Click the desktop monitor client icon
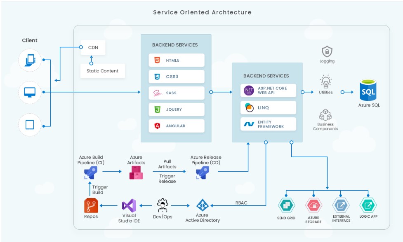Image resolution: width=403 pixels, height=242 pixels. click(x=30, y=92)
